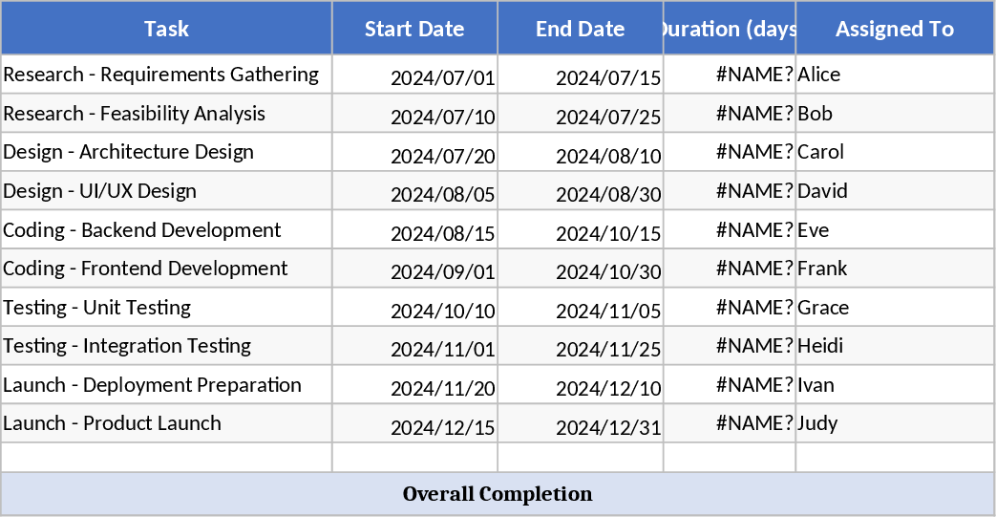Click the end date 2024/12/31 cell
The image size is (996, 517).
coord(580,425)
